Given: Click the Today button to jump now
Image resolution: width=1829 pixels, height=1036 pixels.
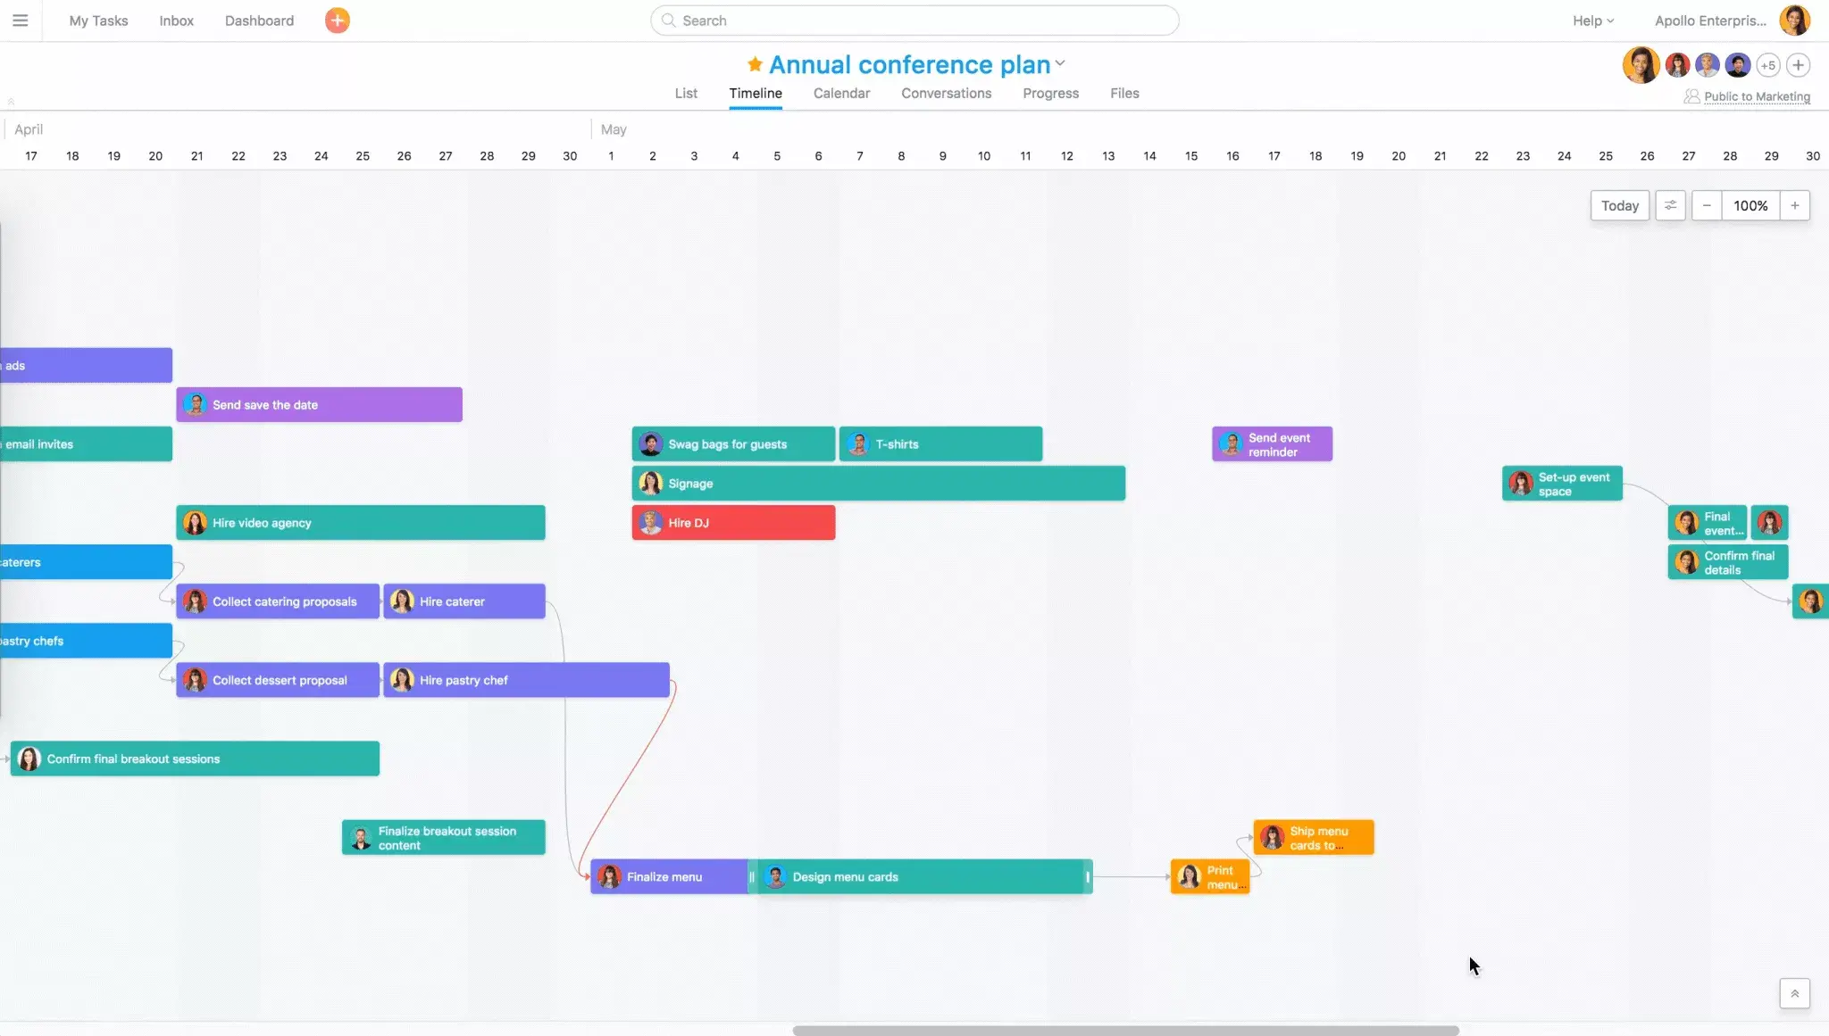Looking at the screenshot, I should tap(1618, 204).
